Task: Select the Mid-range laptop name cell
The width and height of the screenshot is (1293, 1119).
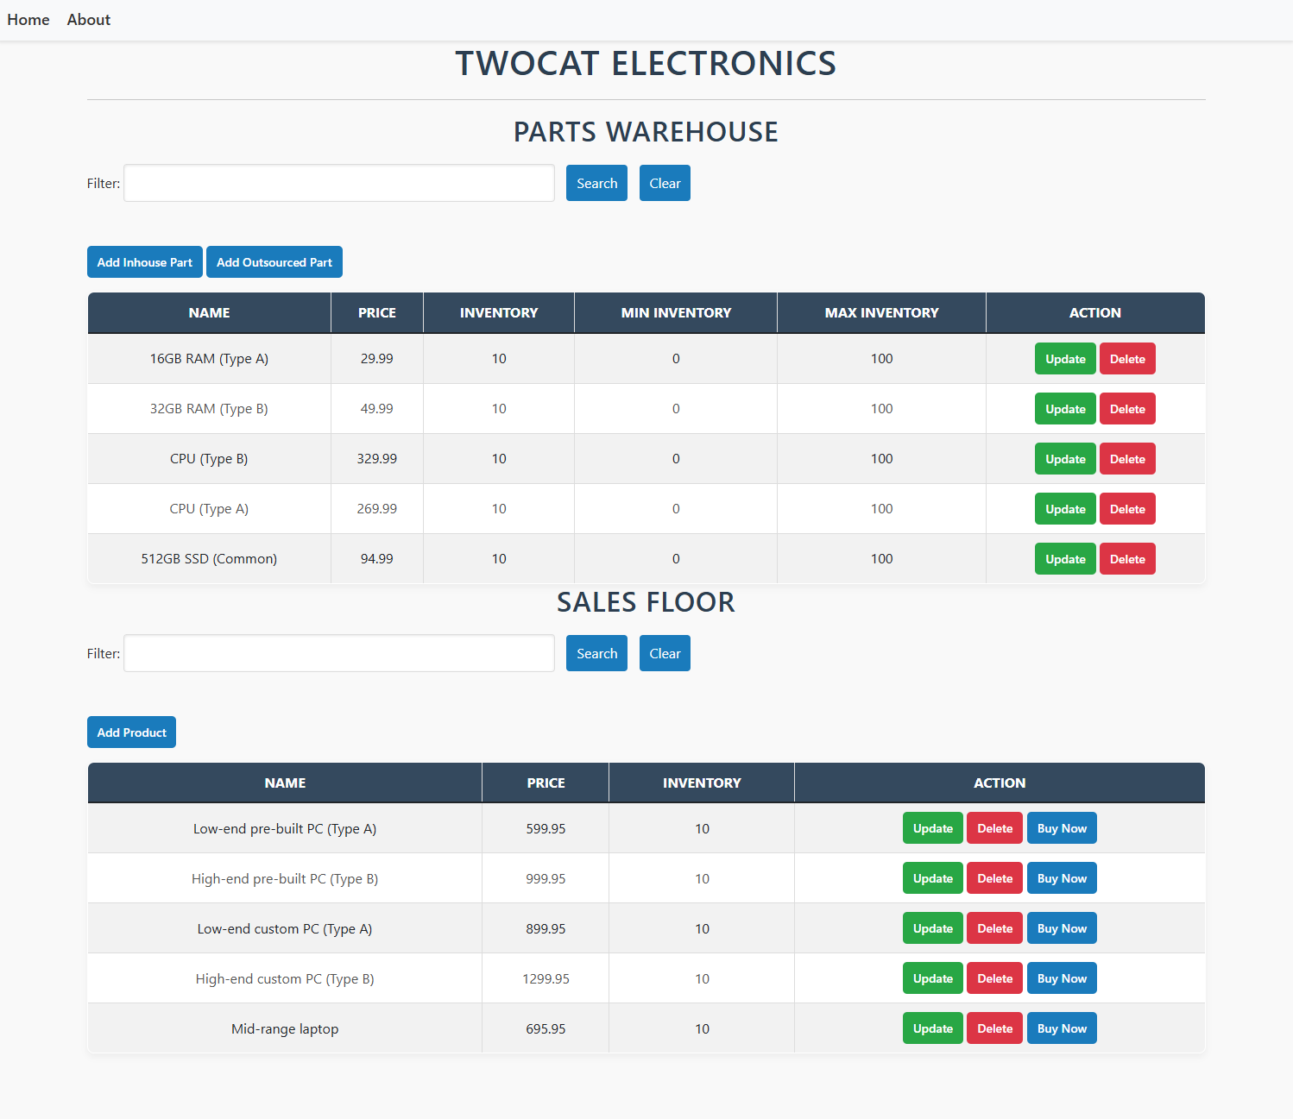Action: pyautogui.click(x=285, y=1028)
